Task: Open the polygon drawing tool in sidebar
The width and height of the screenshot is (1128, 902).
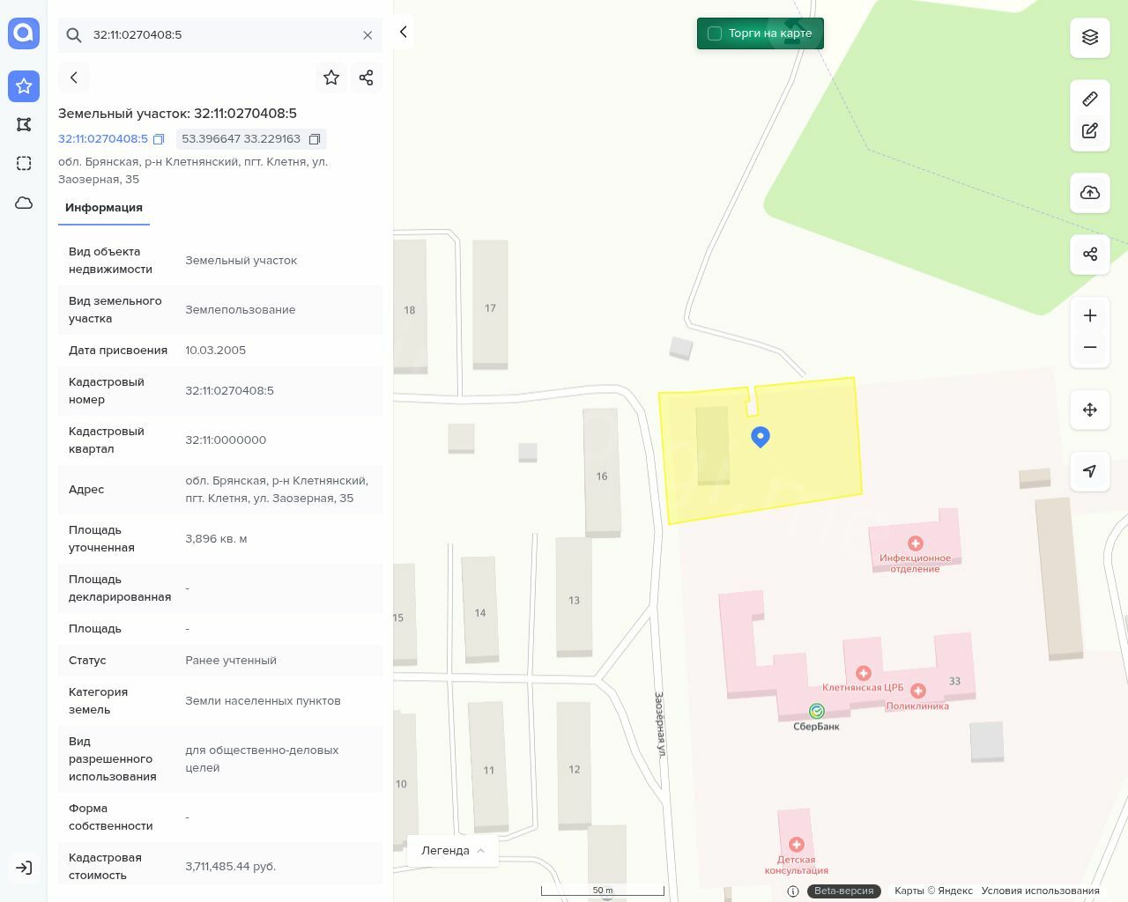Action: click(x=24, y=124)
